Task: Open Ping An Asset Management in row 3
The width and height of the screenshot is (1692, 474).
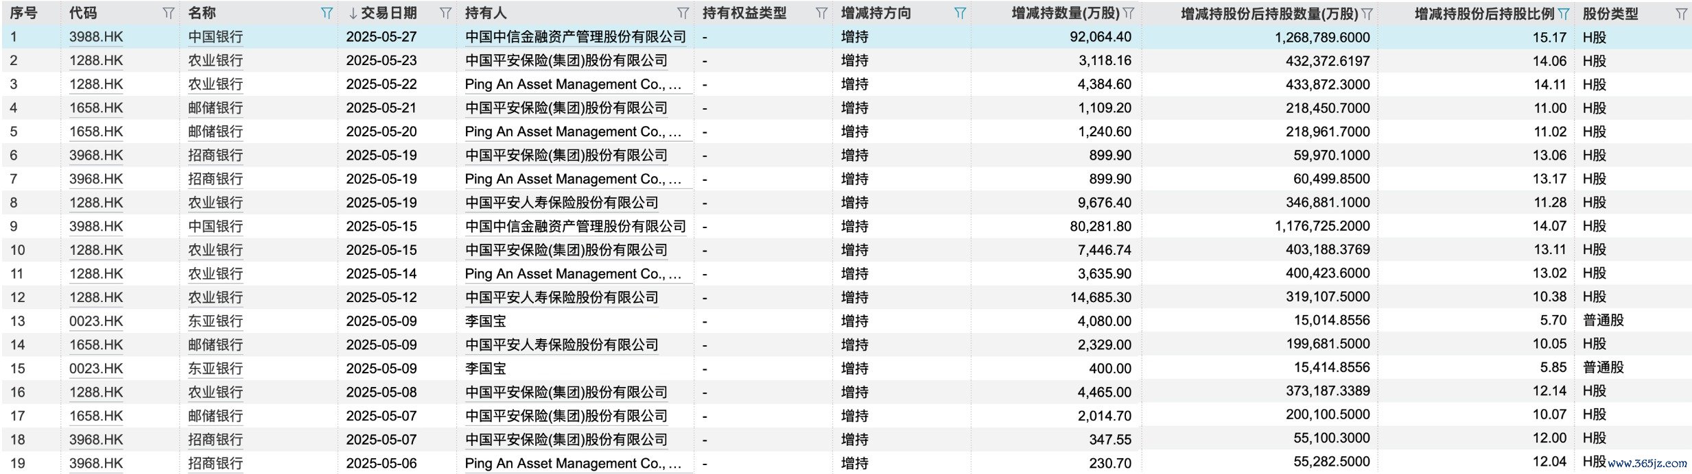Action: [x=573, y=84]
